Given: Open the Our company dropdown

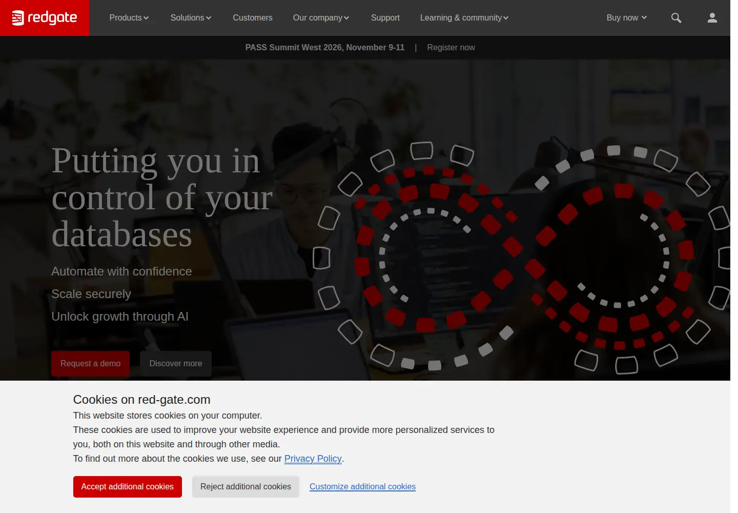Looking at the screenshot, I should pyautogui.click(x=321, y=18).
